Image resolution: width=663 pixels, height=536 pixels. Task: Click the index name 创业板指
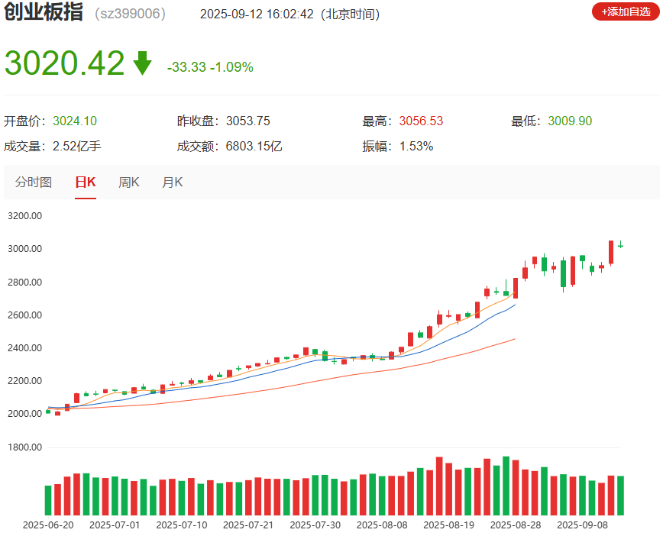[x=42, y=12]
